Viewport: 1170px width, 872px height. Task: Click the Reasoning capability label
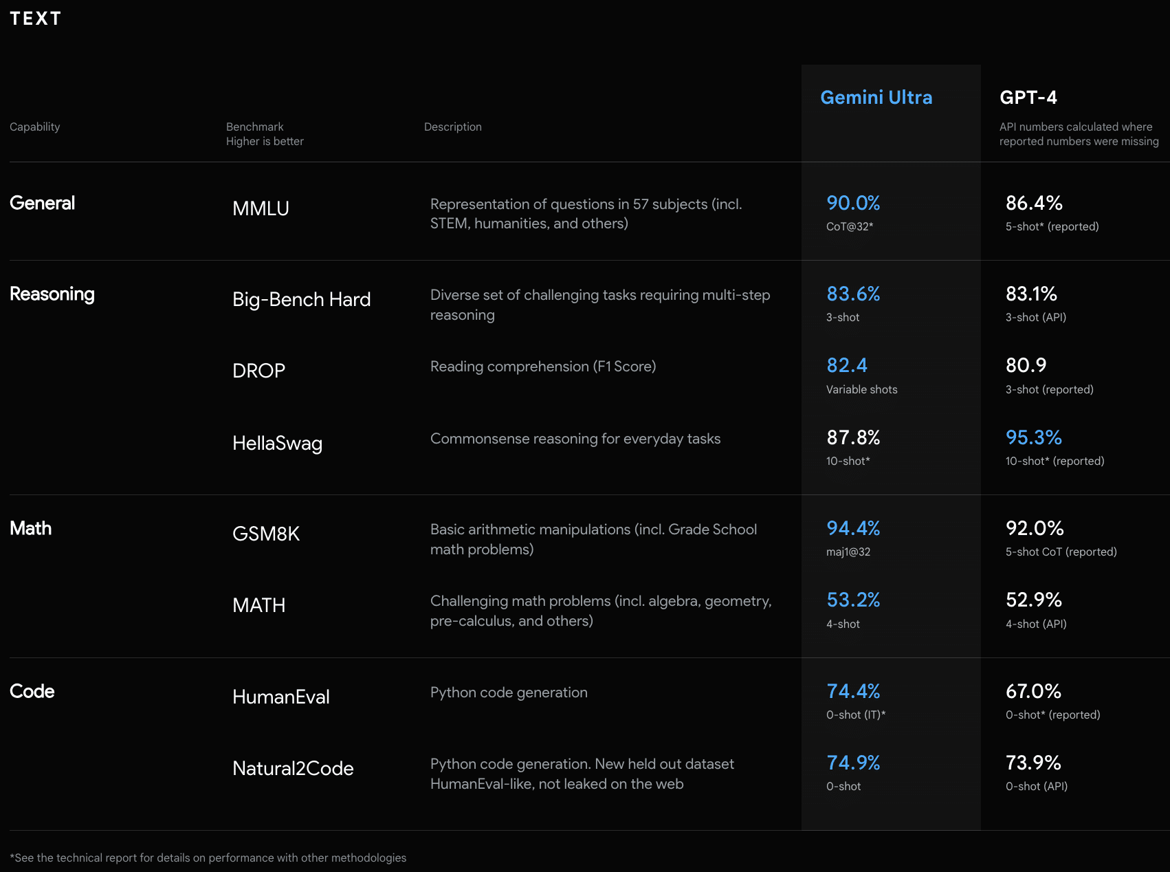52,294
